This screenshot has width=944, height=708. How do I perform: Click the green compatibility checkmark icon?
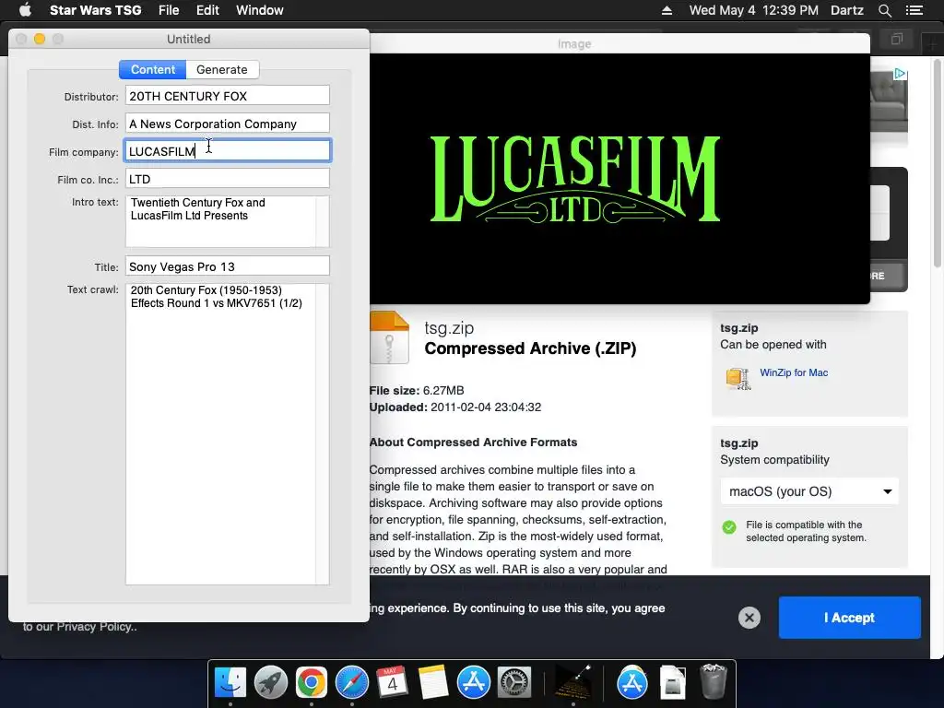tap(728, 527)
